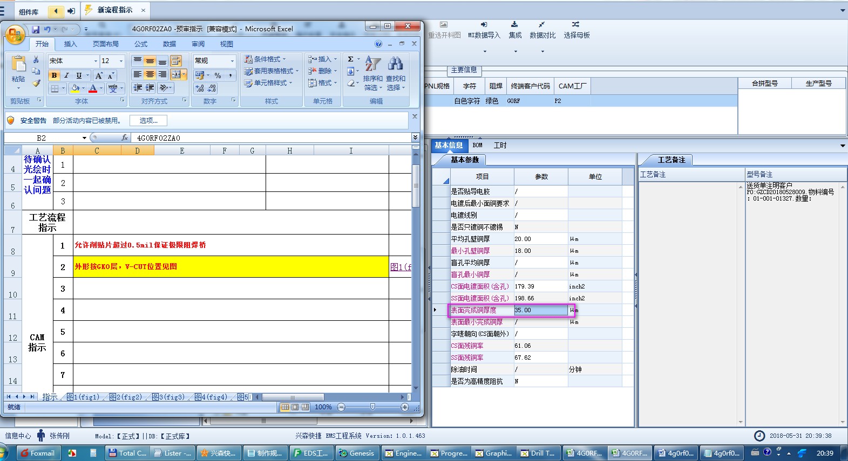
Task: Open font size dropdown showing 12
Action: point(121,61)
